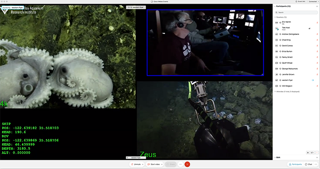This screenshot has height=169, width=320.
Task: Expand the Attendee group row
Action: pos(287,92)
